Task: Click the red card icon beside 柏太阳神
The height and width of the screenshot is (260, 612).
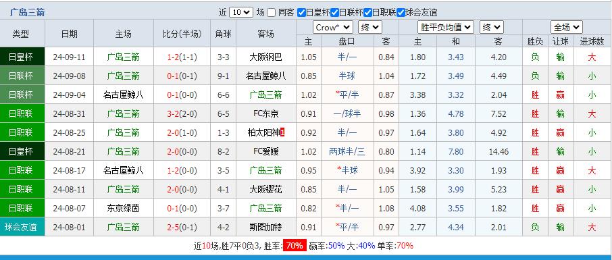Action: 282,133
